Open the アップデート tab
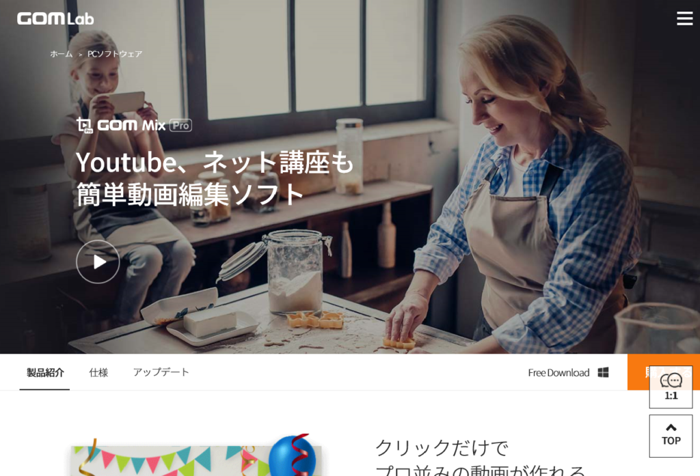The height and width of the screenshot is (476, 700). 161,372
